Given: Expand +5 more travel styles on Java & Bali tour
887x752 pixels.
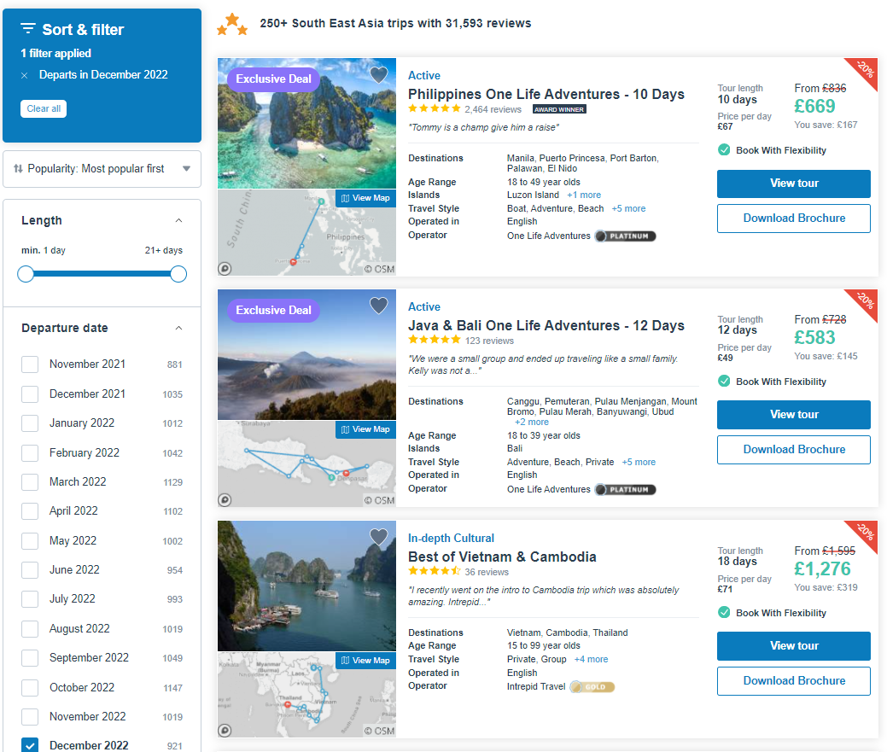Looking at the screenshot, I should coord(639,462).
